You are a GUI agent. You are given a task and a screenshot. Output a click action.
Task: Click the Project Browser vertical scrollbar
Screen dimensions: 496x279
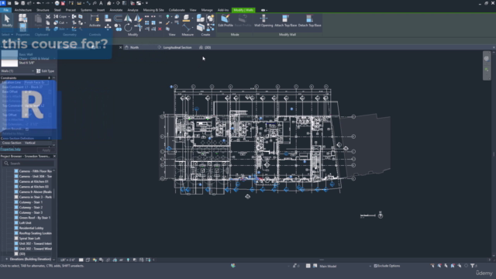pyautogui.click(x=53, y=194)
